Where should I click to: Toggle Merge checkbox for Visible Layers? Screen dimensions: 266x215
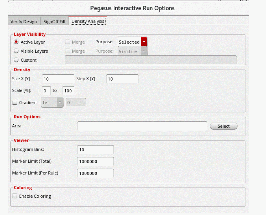tap(67, 51)
